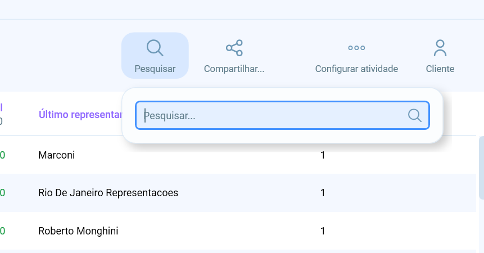Focus the Pesquisar... text input
Viewport: 484px width, 253px height.
274,116
